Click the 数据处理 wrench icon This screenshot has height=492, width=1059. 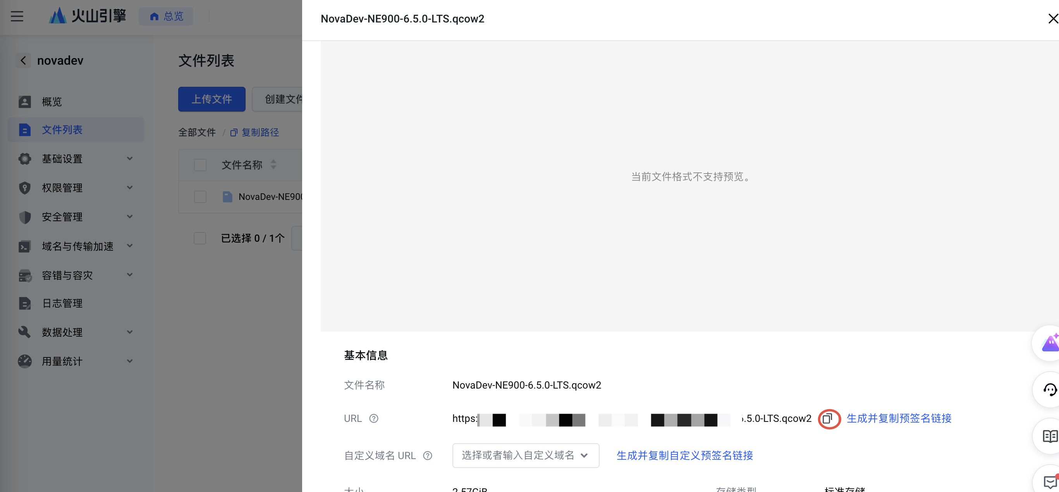[25, 332]
